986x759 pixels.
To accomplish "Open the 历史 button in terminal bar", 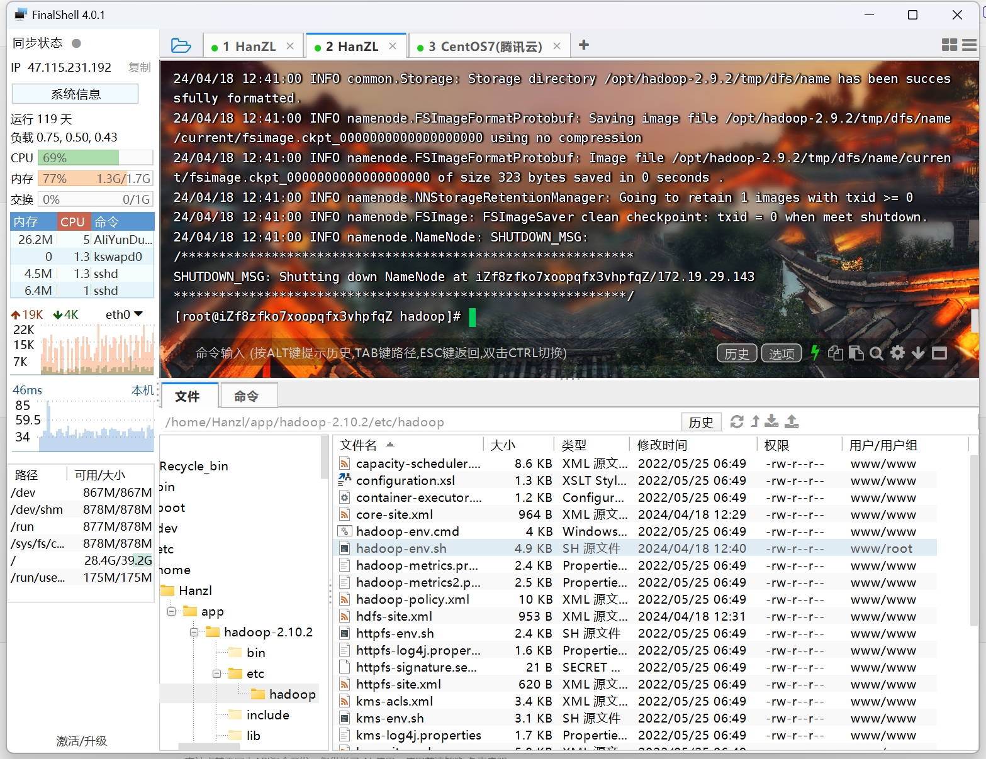I will (737, 353).
